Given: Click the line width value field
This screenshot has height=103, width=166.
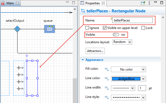Looking at the screenshot, I should tap(142, 88).
